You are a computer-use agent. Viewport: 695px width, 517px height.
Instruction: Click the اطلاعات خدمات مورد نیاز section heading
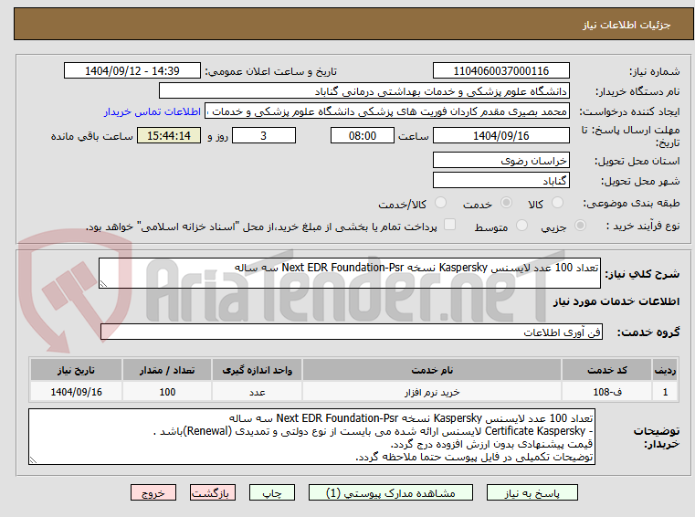[616, 301]
